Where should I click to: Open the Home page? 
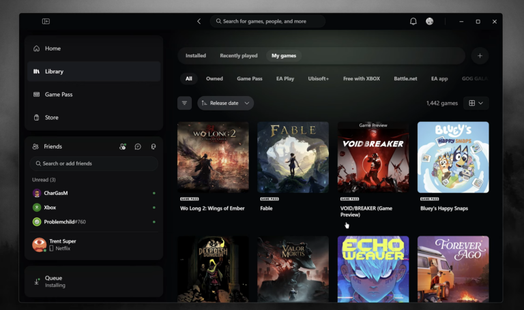tap(94, 48)
